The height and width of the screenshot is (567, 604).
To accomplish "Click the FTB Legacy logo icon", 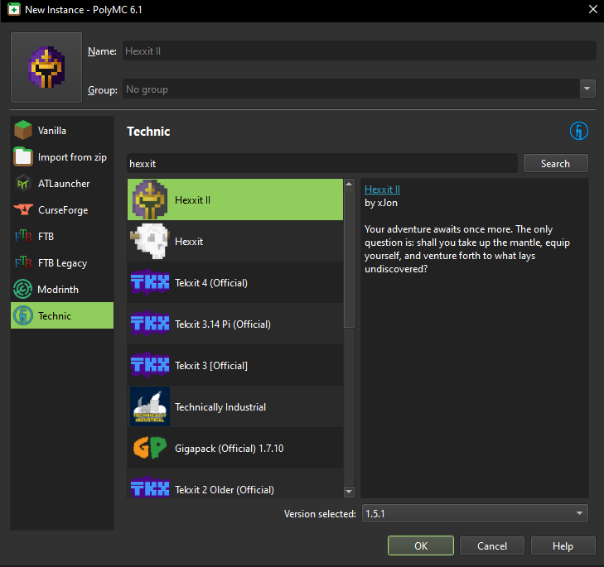I will [23, 262].
